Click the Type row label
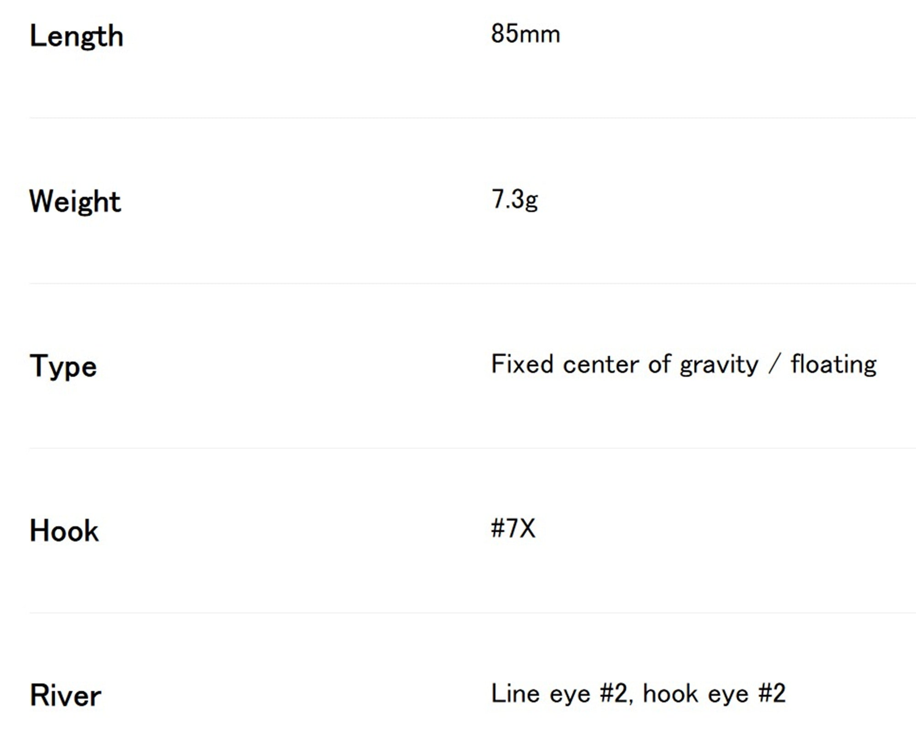The width and height of the screenshot is (916, 745). [x=63, y=366]
